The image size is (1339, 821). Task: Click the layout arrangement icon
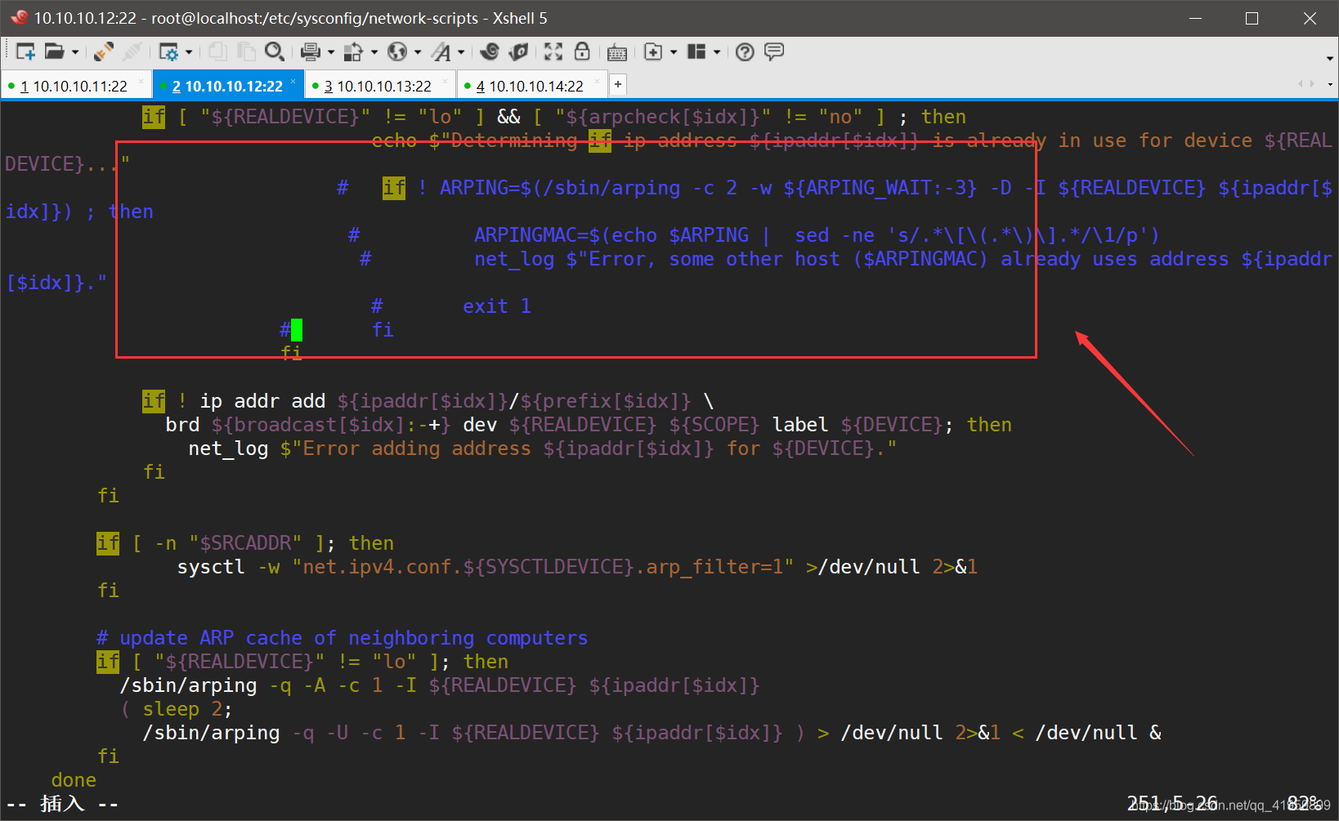click(x=696, y=52)
